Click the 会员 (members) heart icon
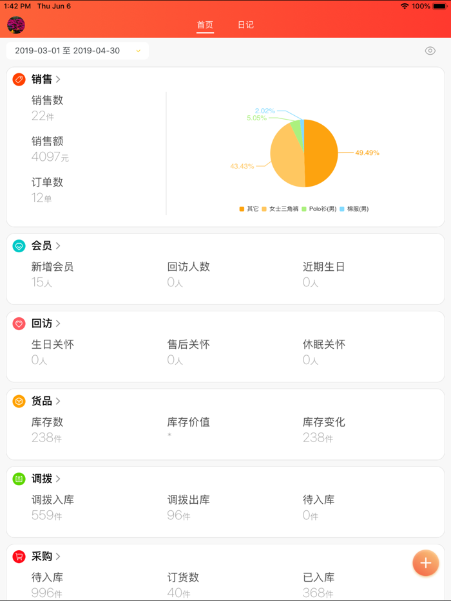Viewport: 451px width, 601px height. point(18,246)
